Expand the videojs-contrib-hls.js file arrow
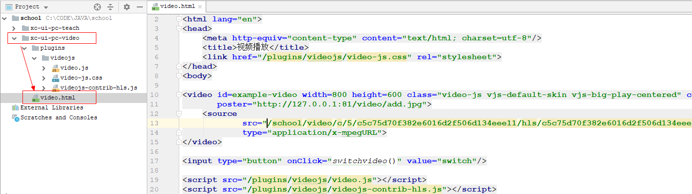 pos(44,88)
